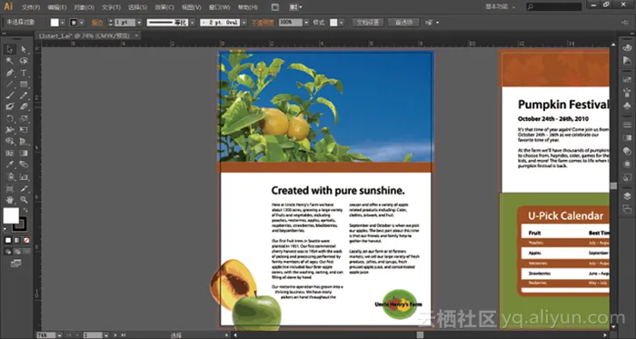Enable Draw Inside mode
Viewport: 636px width, 339px height.
26,252
